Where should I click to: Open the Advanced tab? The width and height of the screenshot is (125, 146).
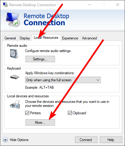89,38
